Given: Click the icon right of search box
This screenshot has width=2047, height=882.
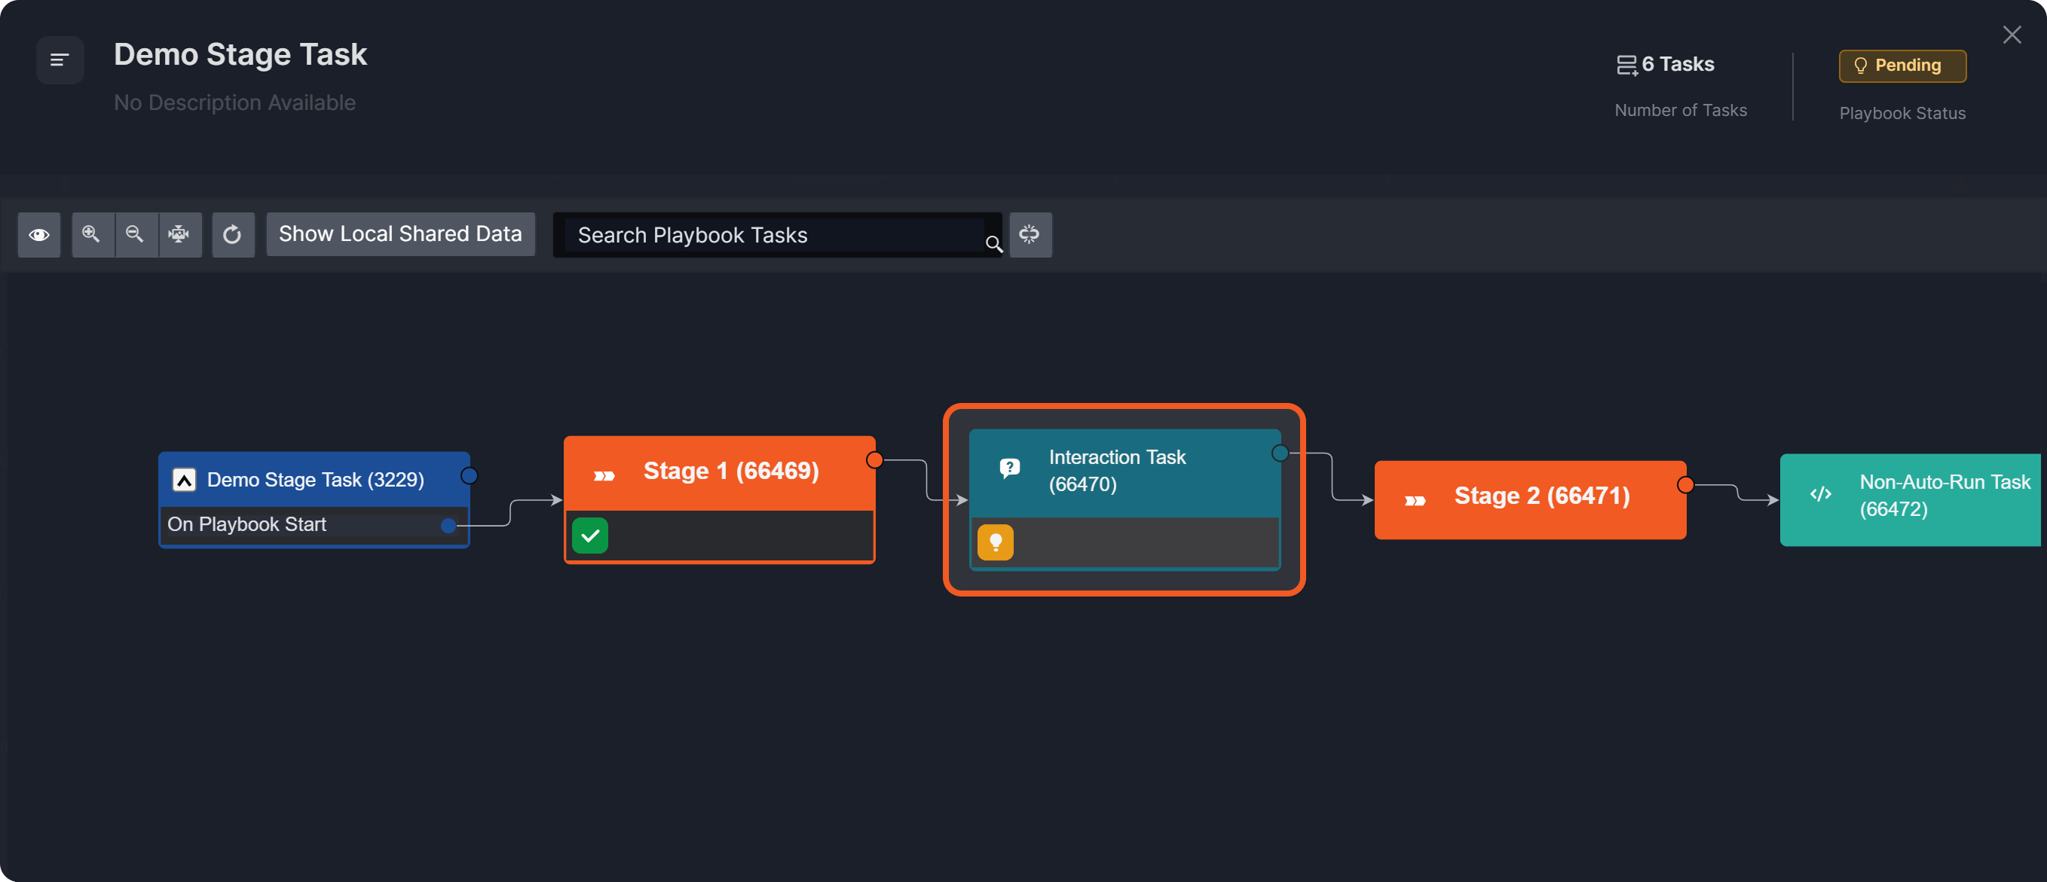Looking at the screenshot, I should pyautogui.click(x=1030, y=234).
